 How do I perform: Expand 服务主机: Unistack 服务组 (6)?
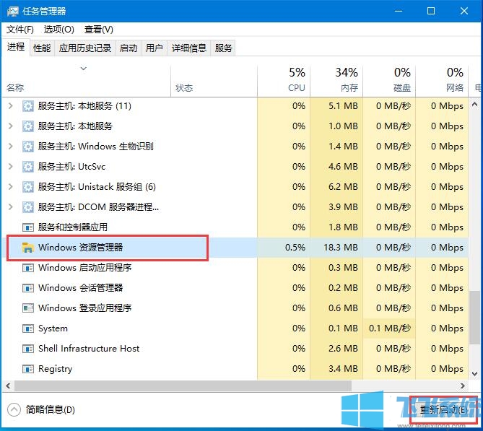(10, 187)
